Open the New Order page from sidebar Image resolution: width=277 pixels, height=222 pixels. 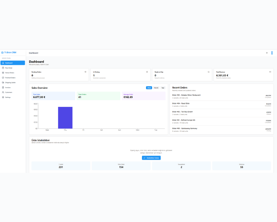point(9,68)
